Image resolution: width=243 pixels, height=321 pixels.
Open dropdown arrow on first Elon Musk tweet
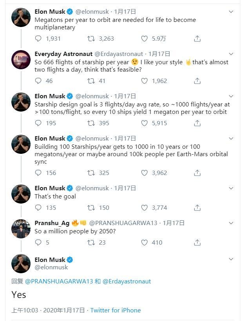pyautogui.click(x=231, y=12)
